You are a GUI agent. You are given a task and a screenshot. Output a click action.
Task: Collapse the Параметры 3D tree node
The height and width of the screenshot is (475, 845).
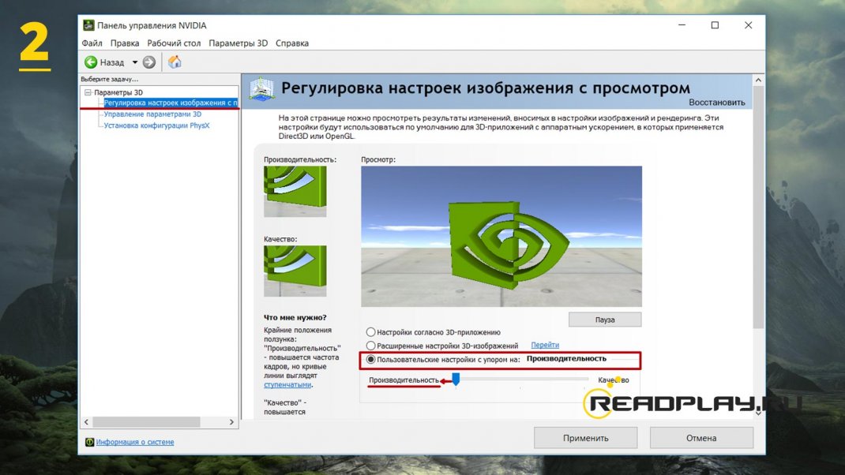click(x=88, y=92)
